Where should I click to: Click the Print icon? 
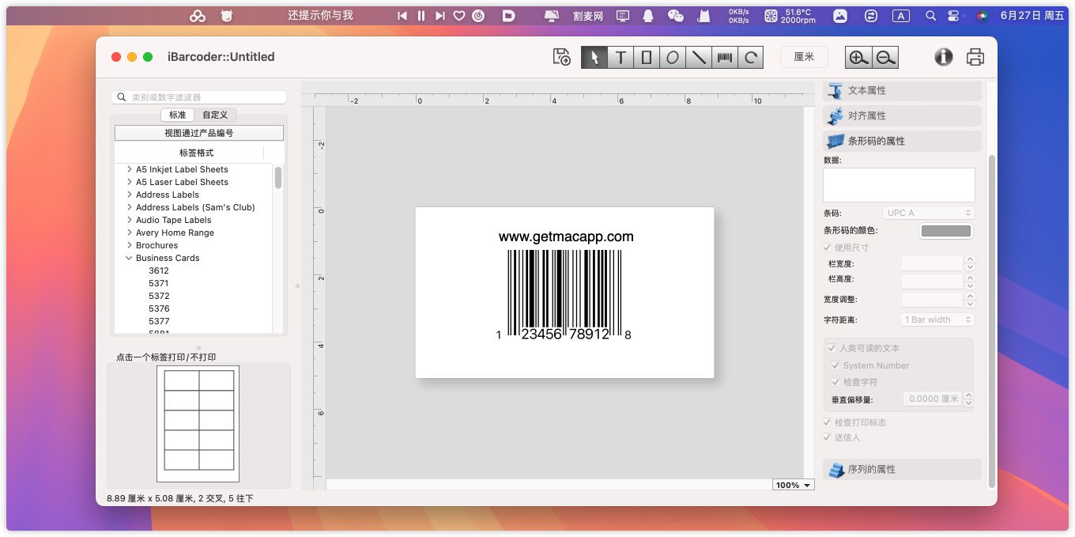976,57
